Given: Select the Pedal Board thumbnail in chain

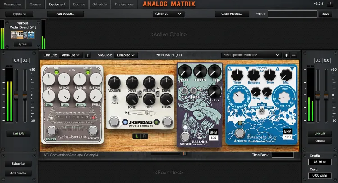Looking at the screenshot, I should pyautogui.click(x=23, y=35).
